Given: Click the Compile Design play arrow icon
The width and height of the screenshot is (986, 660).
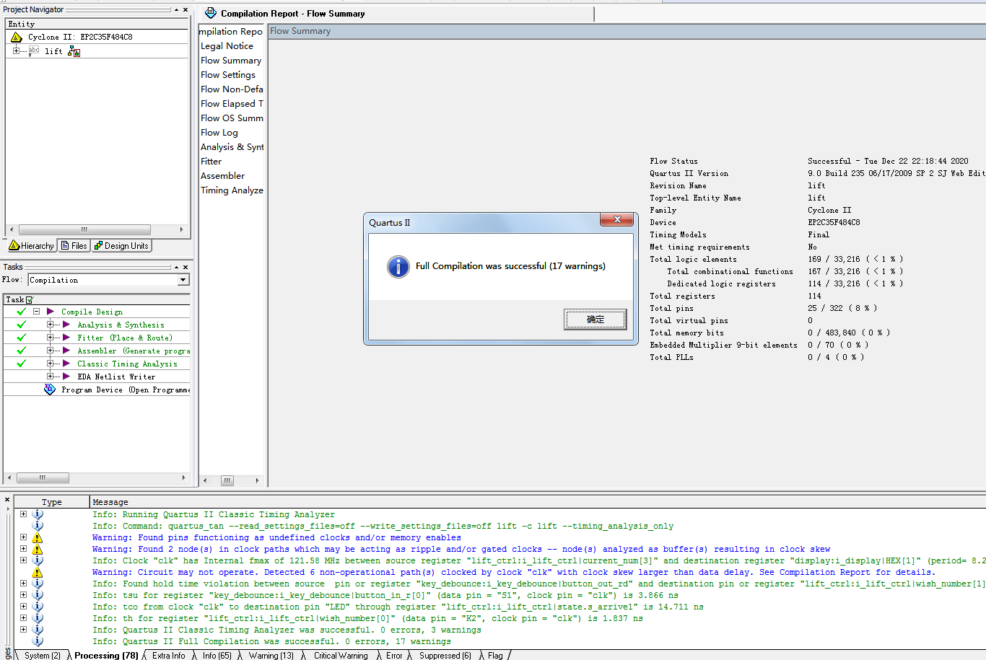Looking at the screenshot, I should pos(51,312).
